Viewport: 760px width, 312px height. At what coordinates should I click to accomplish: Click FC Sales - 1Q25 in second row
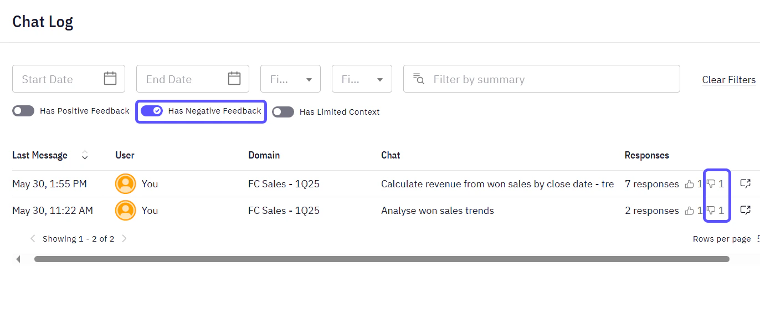tap(284, 211)
